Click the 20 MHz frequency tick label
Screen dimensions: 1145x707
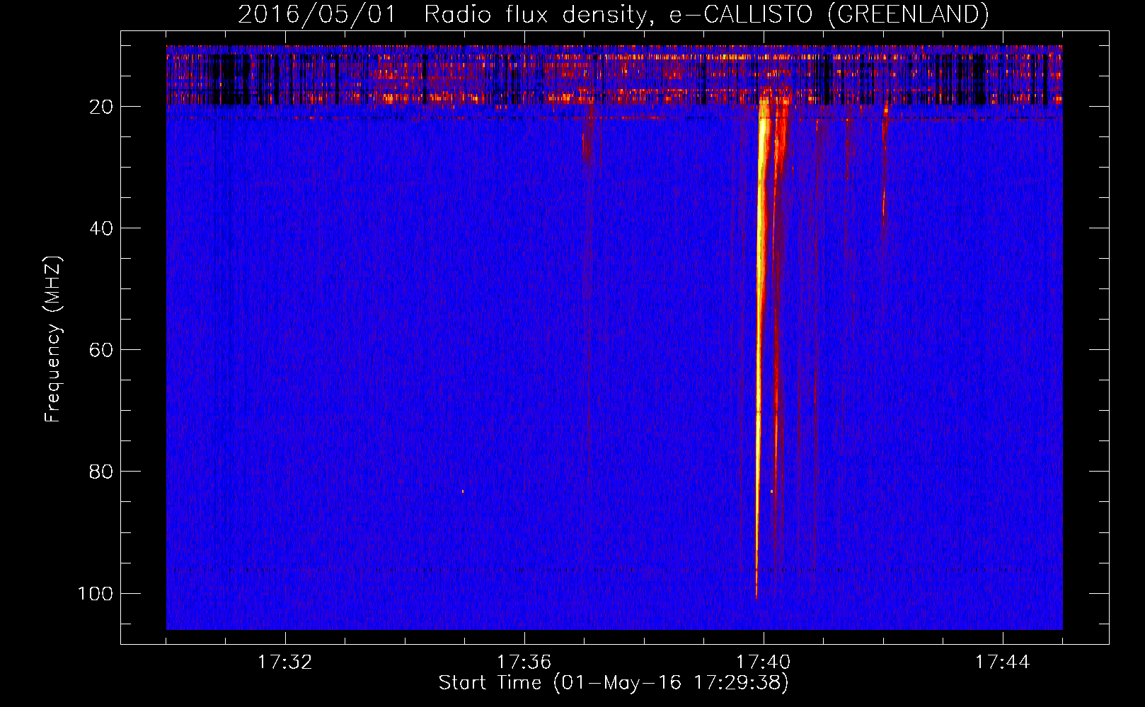(x=101, y=107)
